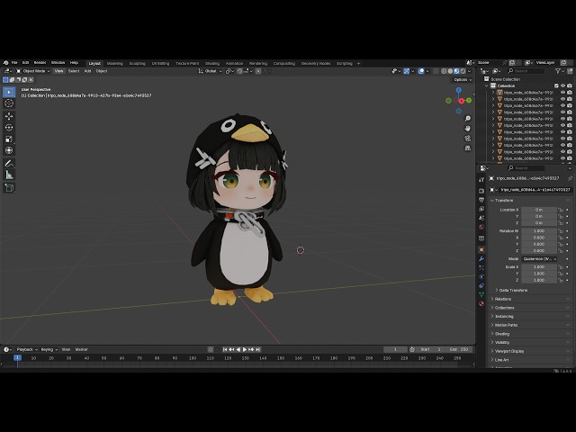The image size is (576, 432).
Task: Open the timeline Marker menu
Action: pos(82,350)
